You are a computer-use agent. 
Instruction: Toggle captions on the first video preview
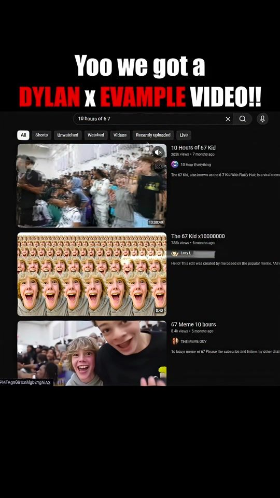(158, 166)
